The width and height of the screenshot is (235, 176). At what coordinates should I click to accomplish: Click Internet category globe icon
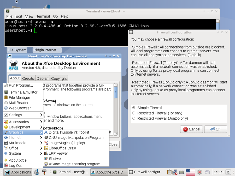coord(6,137)
